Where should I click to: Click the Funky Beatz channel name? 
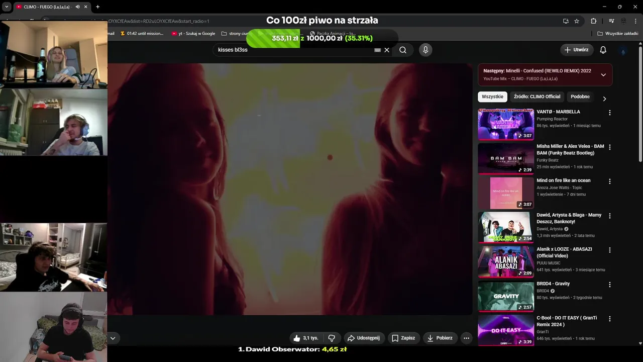click(x=548, y=160)
